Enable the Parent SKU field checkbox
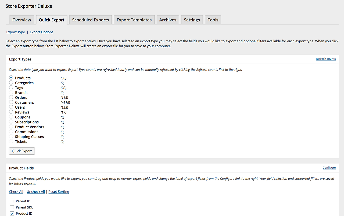The image size is (344, 216). (12, 207)
